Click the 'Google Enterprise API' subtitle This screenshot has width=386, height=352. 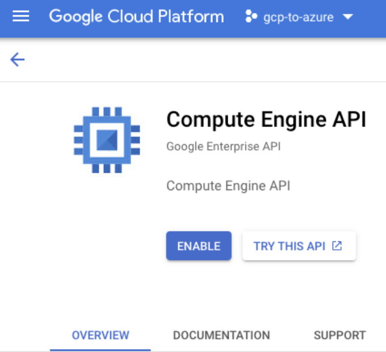(x=224, y=146)
